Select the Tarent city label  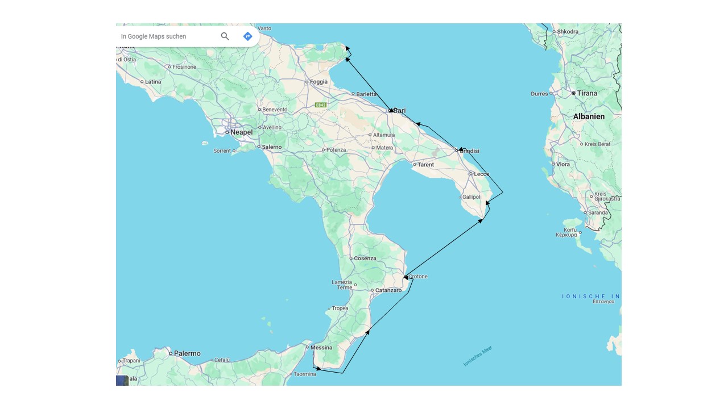coord(426,165)
